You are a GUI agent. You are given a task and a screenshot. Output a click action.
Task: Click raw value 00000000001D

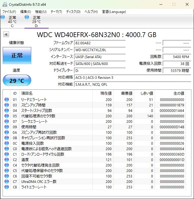pyautogui.click(x=172, y=160)
